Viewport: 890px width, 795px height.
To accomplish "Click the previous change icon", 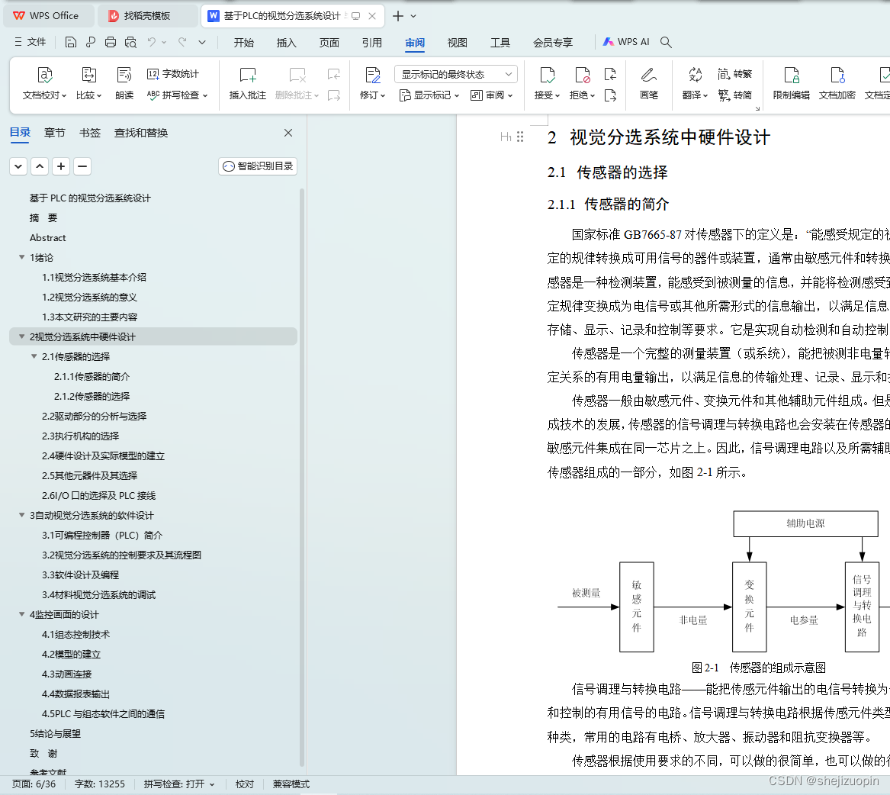I will 610,75.
